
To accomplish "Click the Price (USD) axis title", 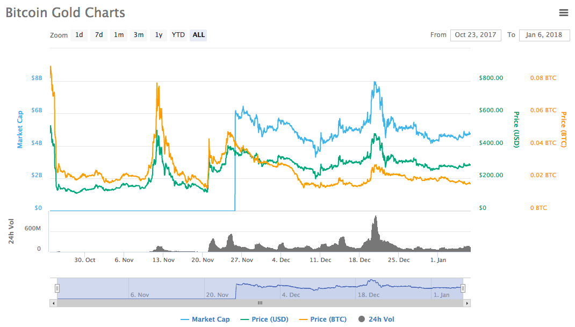I will (x=516, y=129).
